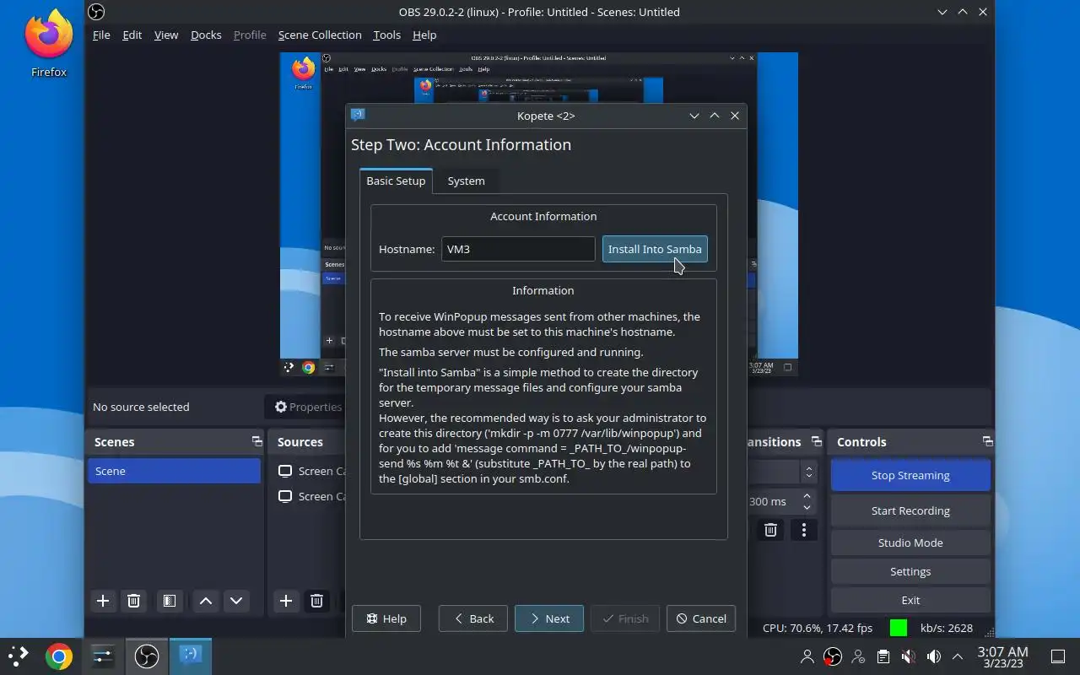Enable Studio Mode in OBS

(x=910, y=543)
